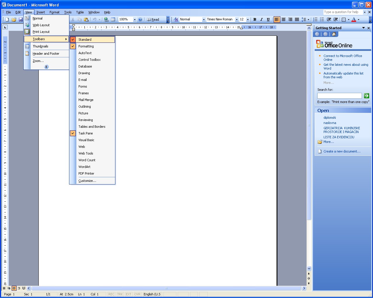This screenshot has width=373, height=298.
Task: Click the Open folder toolbar icon
Action: click(14, 19)
